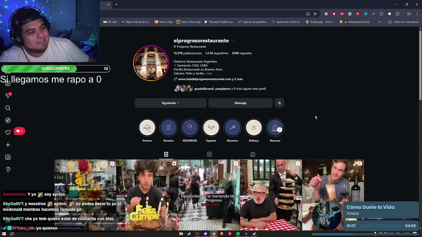Click the red hand stop extension icon
This screenshot has height=237, width=422.
coord(334,14)
